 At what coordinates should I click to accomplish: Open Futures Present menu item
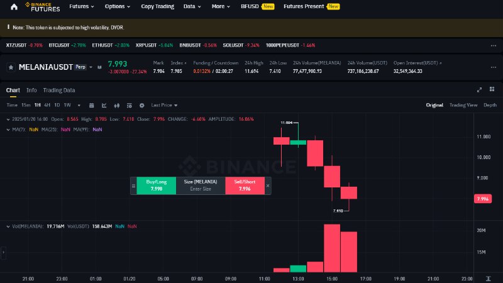pos(311,6)
